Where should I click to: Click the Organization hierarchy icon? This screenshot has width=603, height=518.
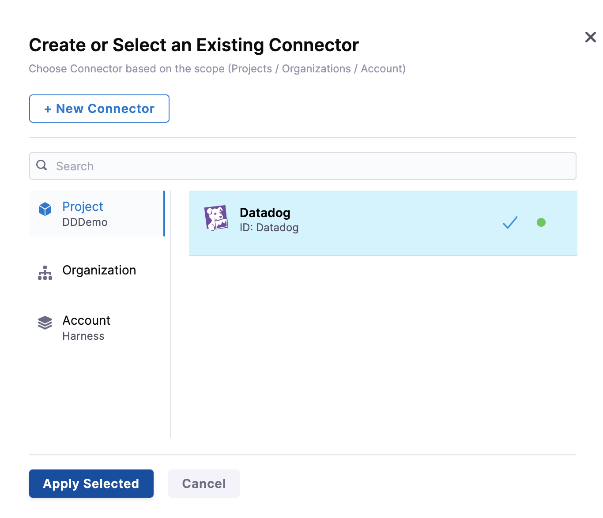[x=45, y=273]
